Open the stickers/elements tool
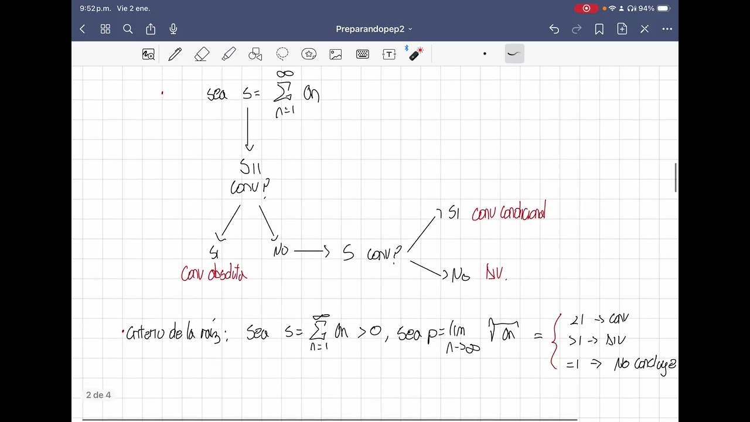 [x=309, y=55]
